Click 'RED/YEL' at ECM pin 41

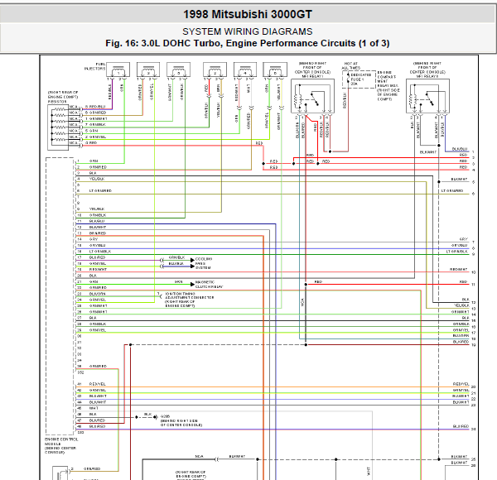pyautogui.click(x=97, y=384)
